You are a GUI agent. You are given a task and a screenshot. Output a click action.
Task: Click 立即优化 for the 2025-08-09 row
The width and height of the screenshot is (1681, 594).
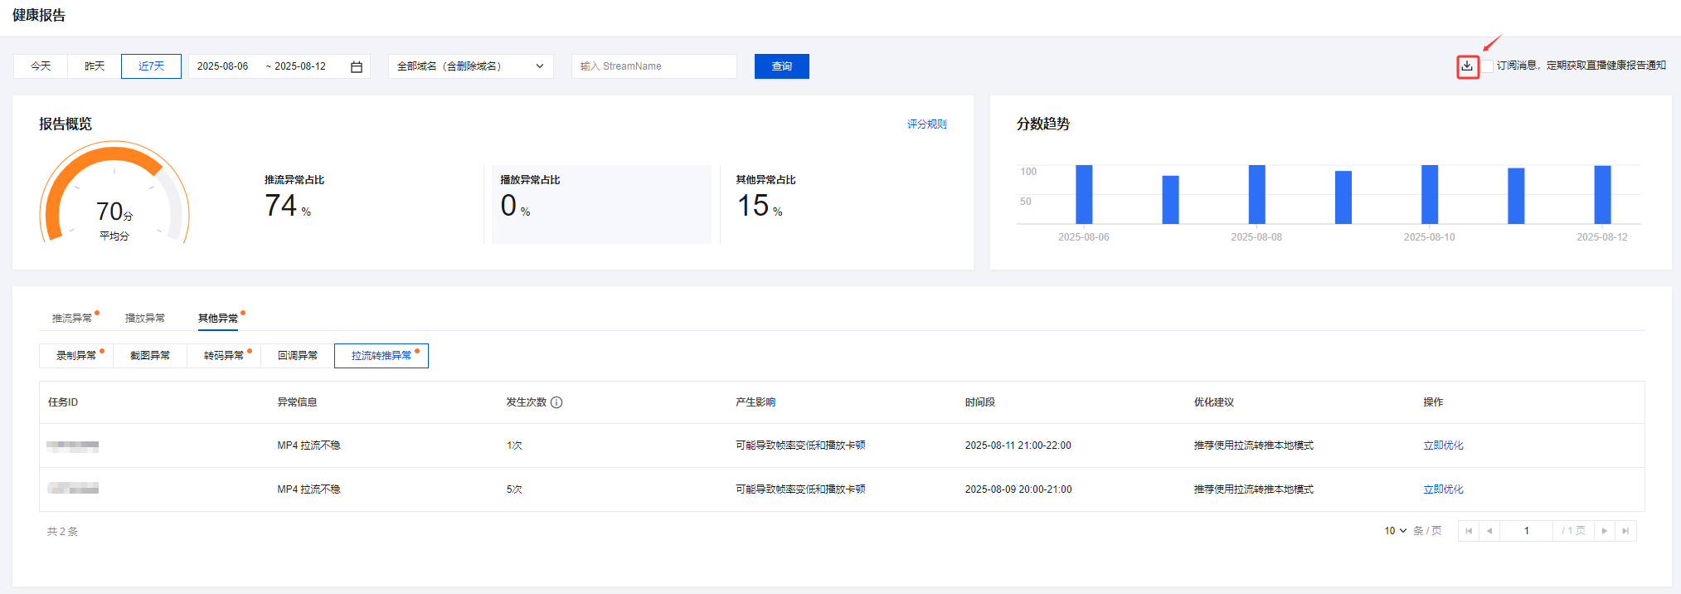[x=1443, y=489]
